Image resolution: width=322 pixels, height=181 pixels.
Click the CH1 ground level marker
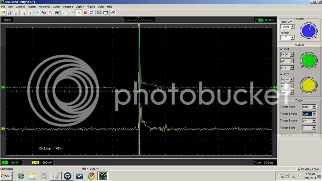(x=3, y=87)
